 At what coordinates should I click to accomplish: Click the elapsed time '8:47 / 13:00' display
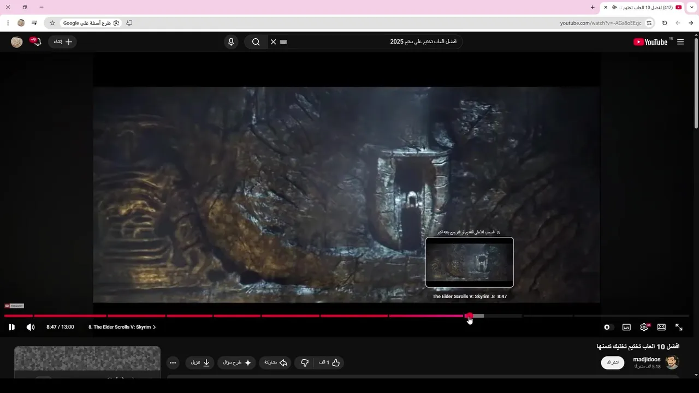[60, 327]
